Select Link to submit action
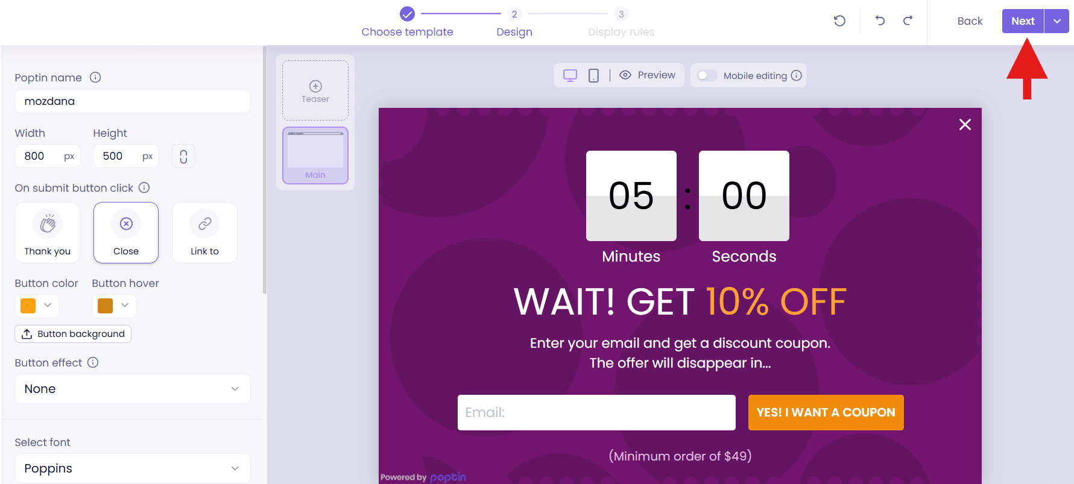This screenshot has width=1074, height=484. pyautogui.click(x=204, y=233)
